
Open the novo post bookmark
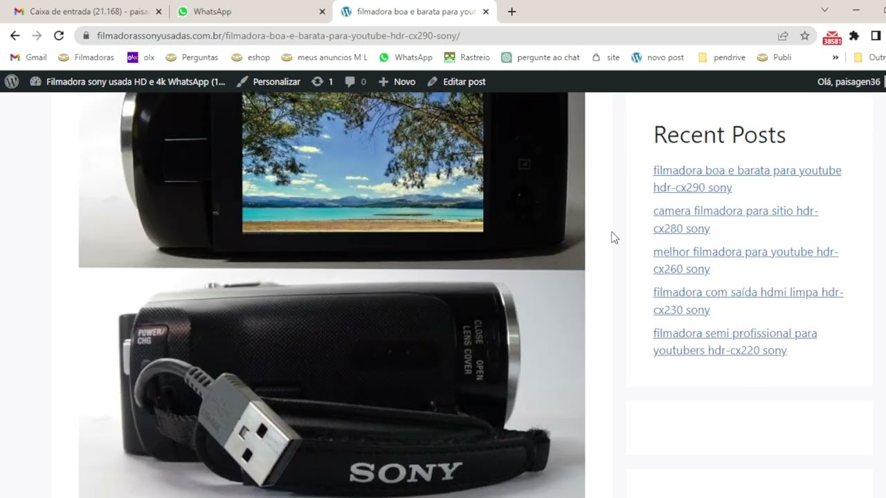click(658, 57)
